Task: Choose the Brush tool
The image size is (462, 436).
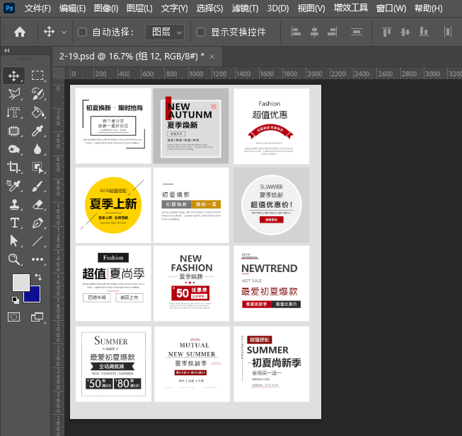Action: [38, 186]
